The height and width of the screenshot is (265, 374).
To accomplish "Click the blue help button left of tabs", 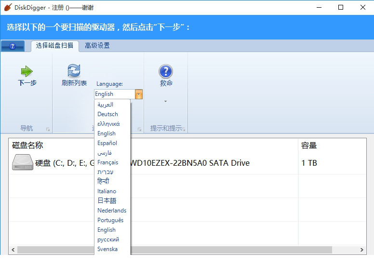I will (13, 46).
